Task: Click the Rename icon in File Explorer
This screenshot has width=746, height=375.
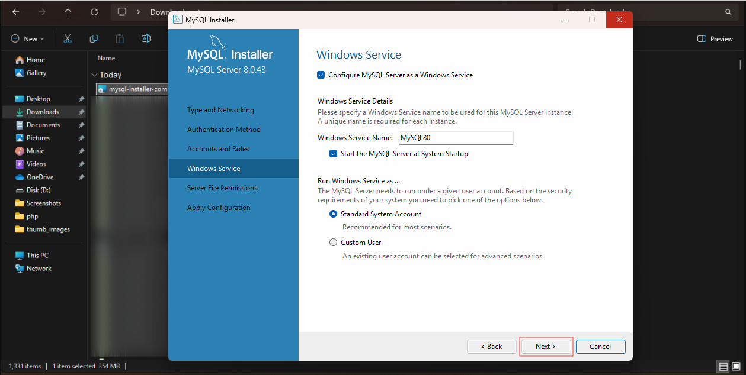Action: point(146,39)
